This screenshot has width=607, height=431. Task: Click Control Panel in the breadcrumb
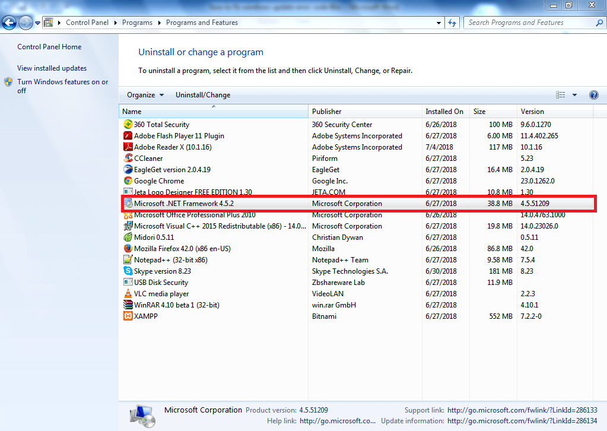pyautogui.click(x=87, y=23)
